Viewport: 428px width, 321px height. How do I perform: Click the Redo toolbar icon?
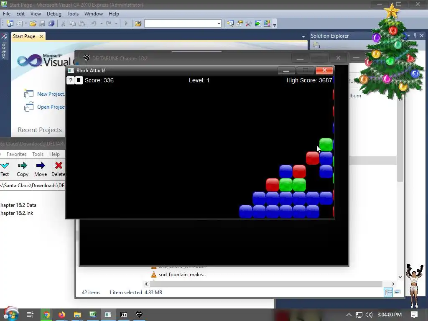[x=109, y=24]
